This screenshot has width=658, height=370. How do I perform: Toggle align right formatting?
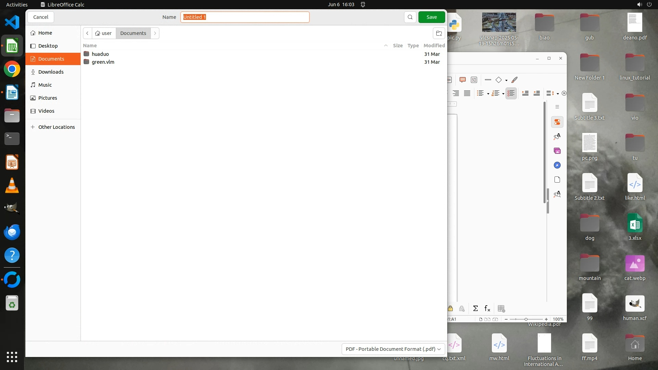[456, 93]
